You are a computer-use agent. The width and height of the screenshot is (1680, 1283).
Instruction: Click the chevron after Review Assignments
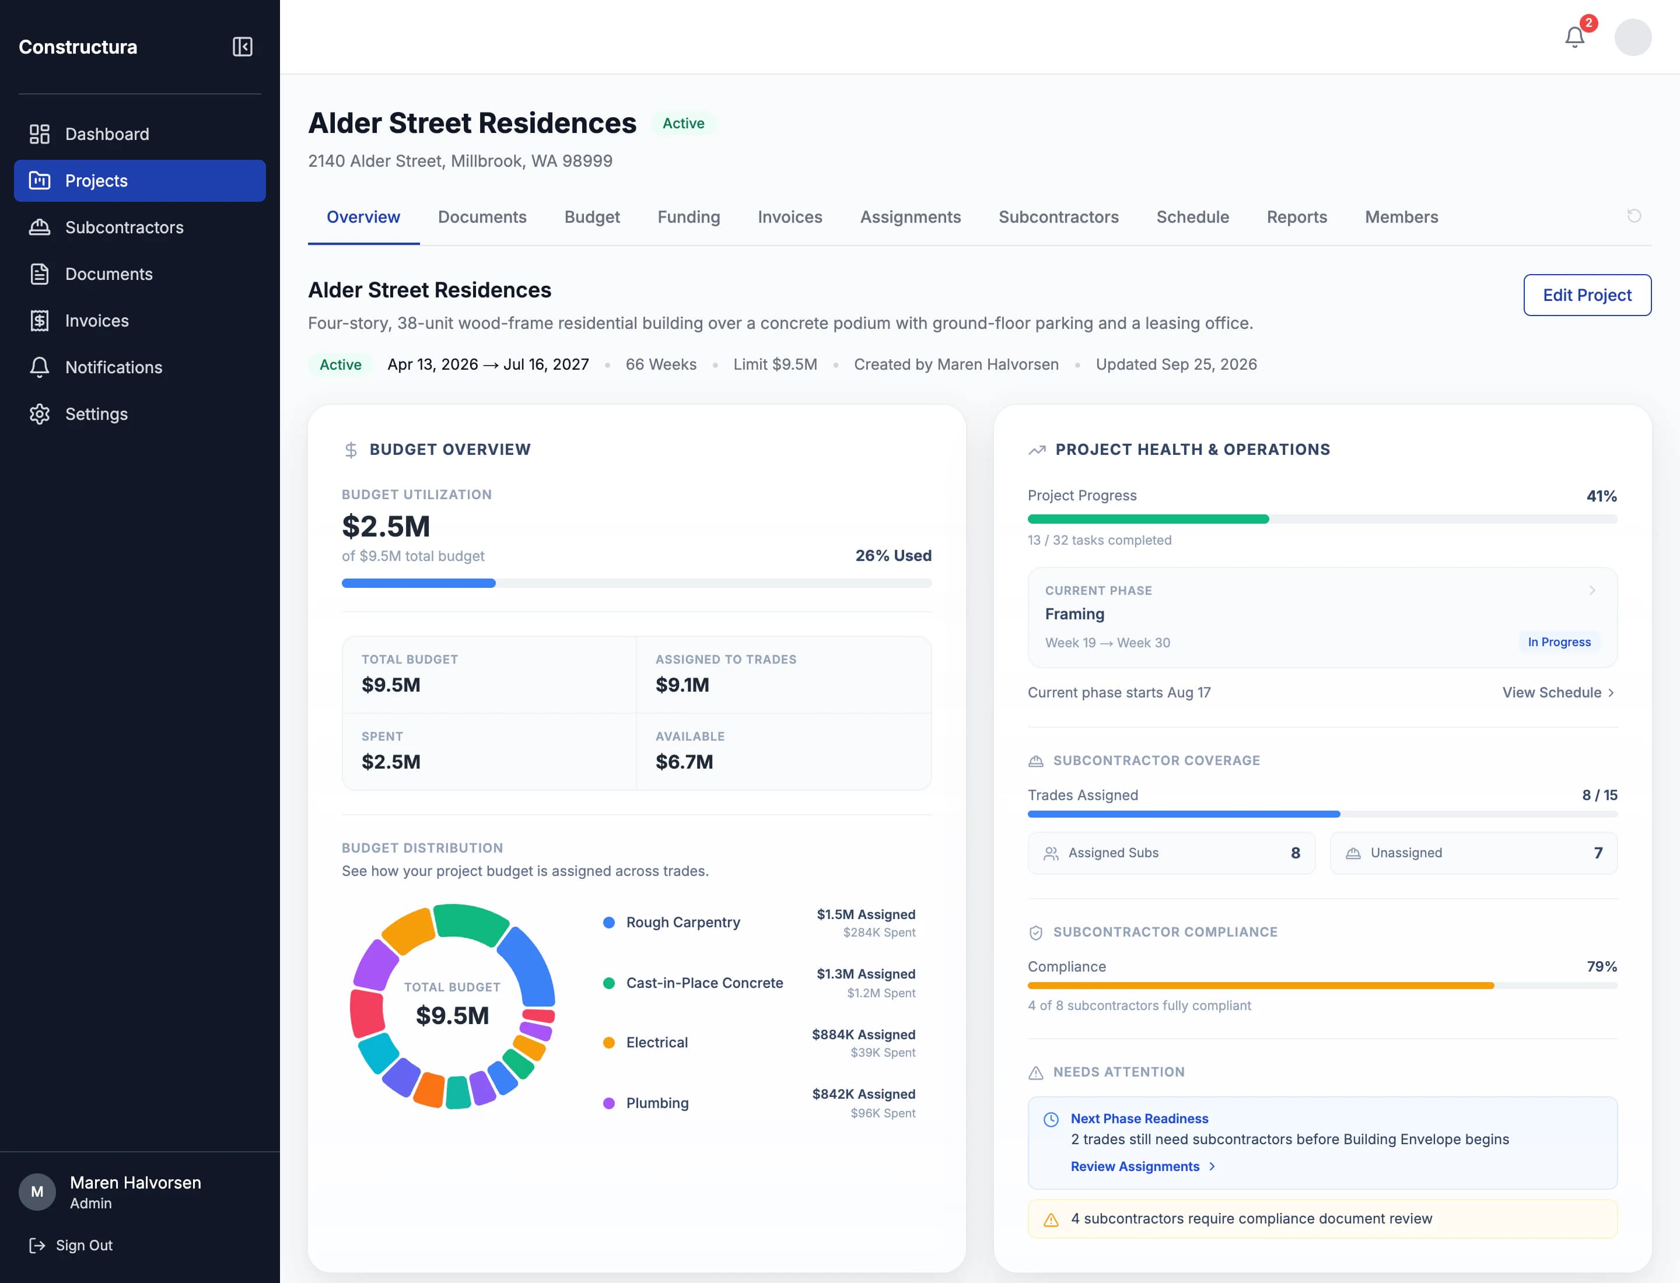coord(1212,1167)
